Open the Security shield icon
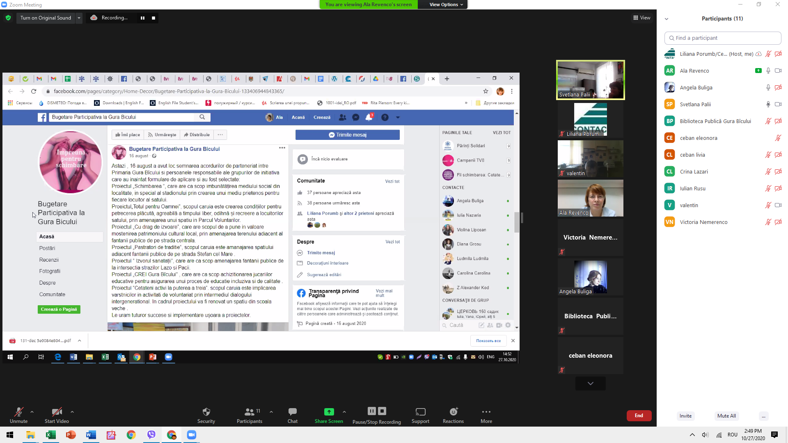The height and width of the screenshot is (443, 788). [x=206, y=412]
